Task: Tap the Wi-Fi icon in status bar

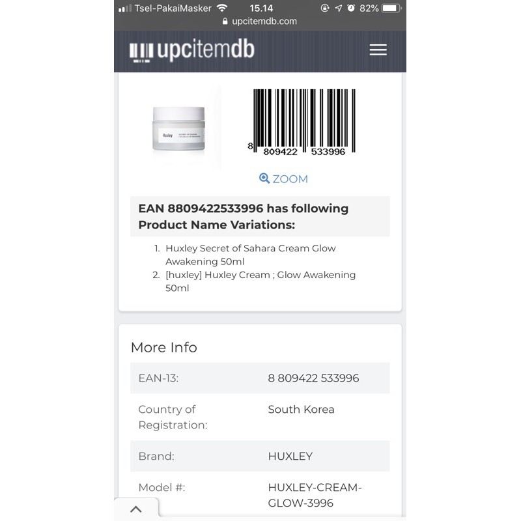Action: [x=222, y=8]
